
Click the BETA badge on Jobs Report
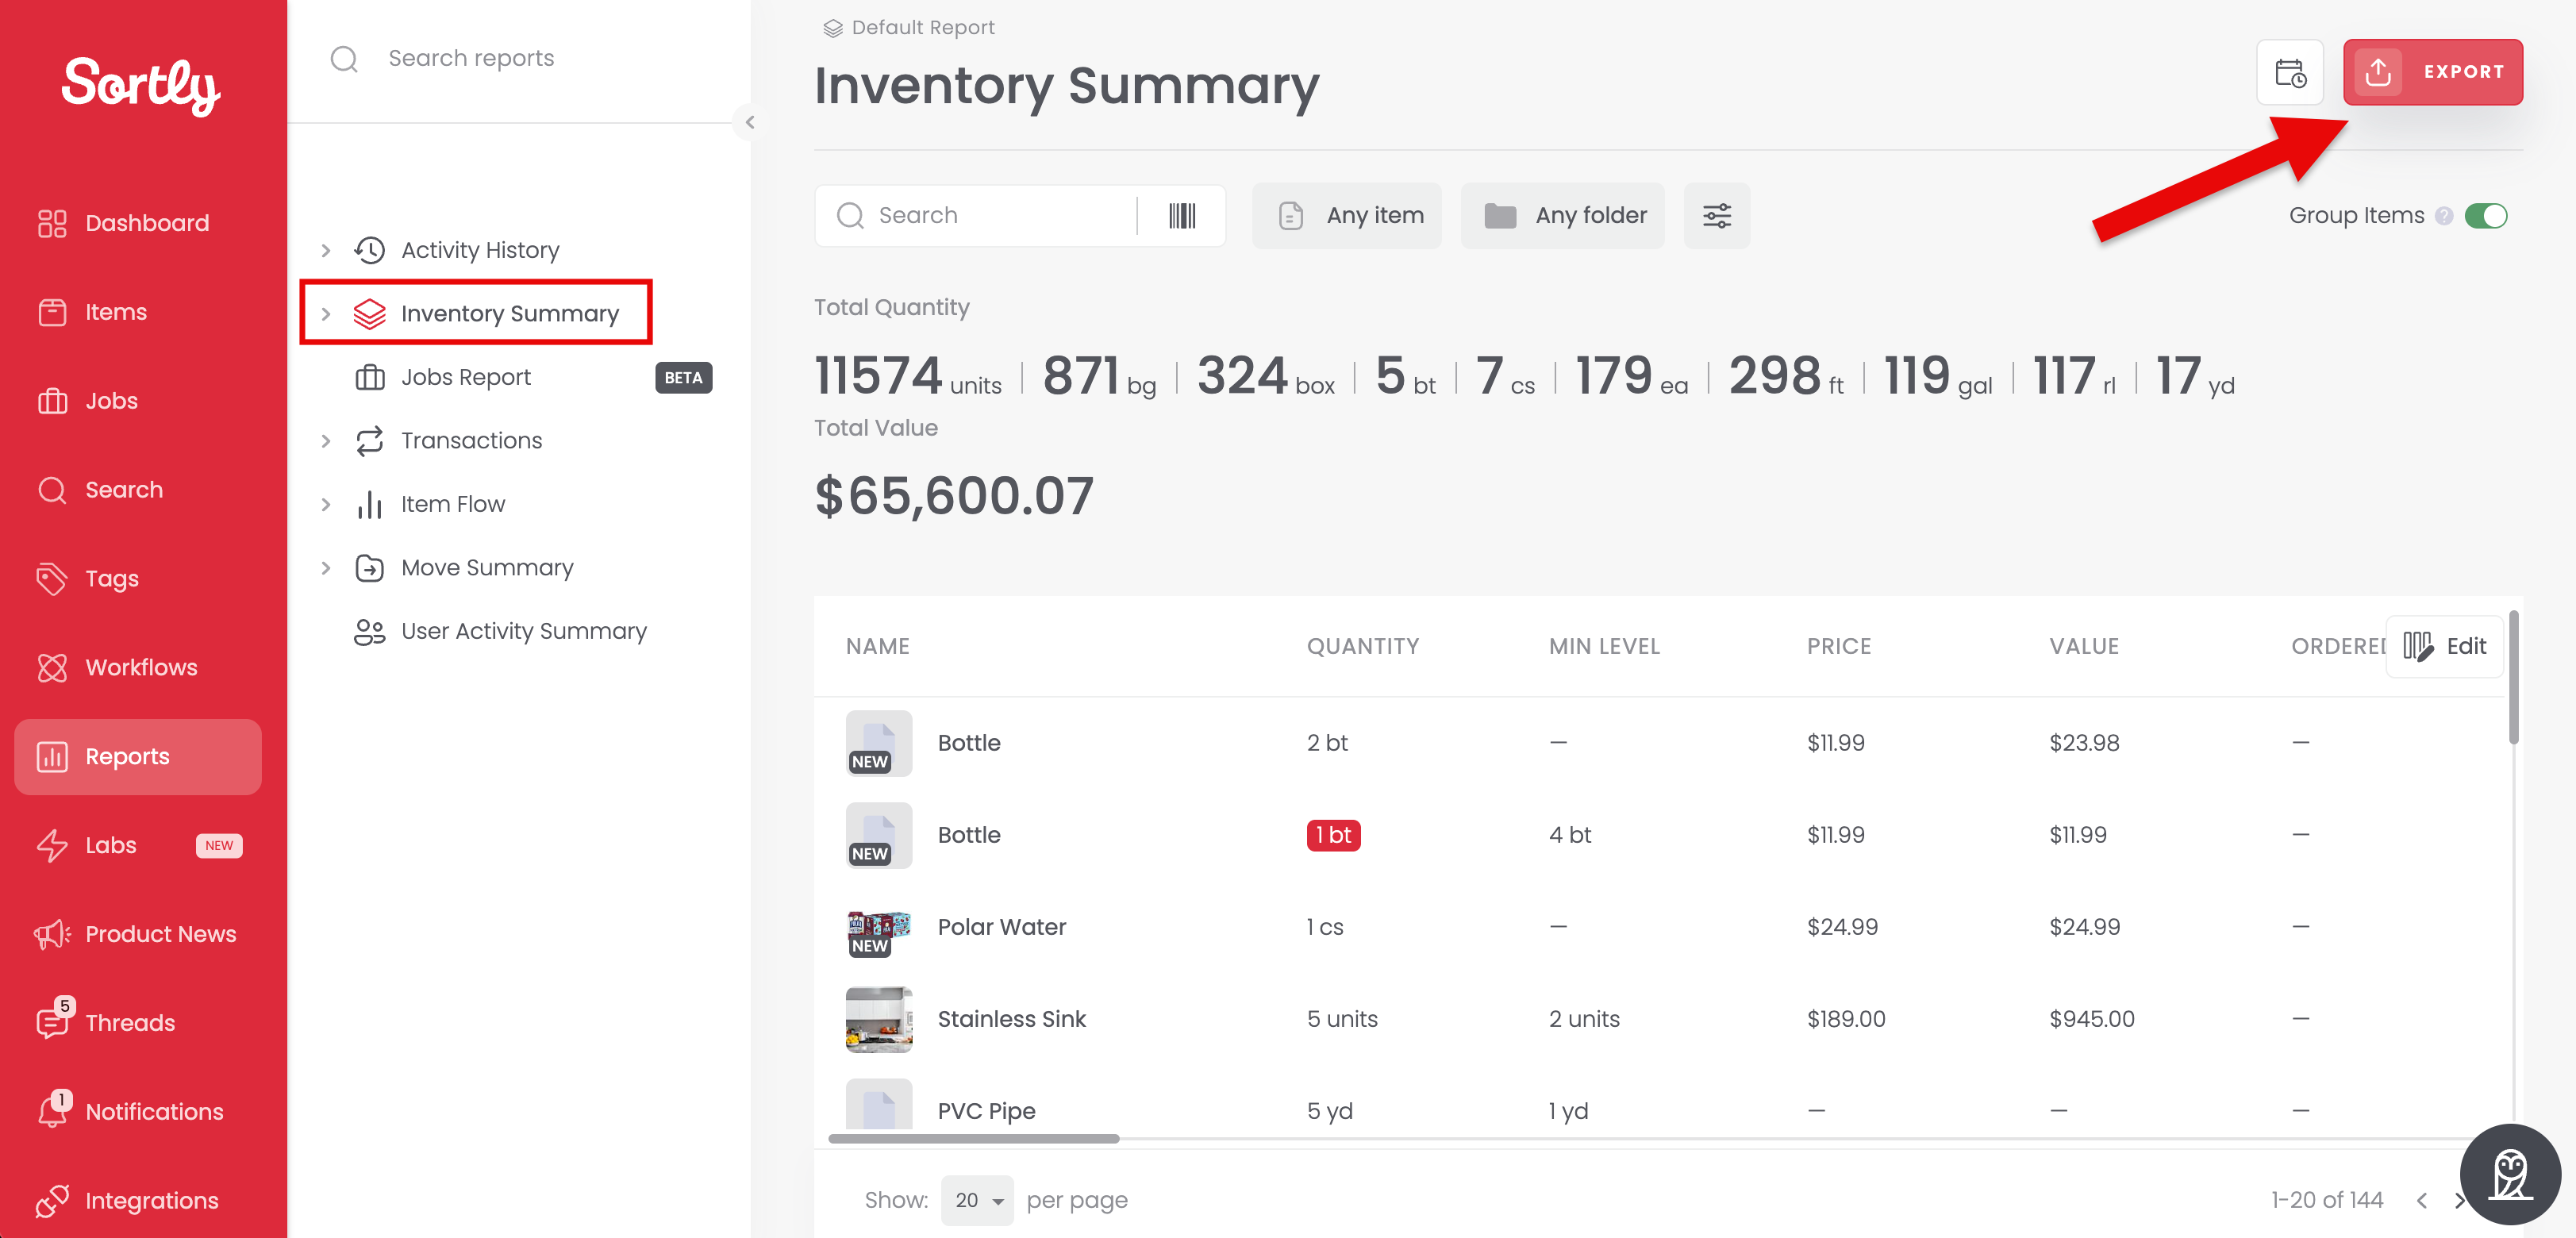tap(683, 378)
